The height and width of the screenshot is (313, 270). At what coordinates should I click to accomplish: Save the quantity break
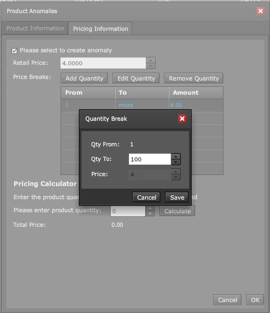[177, 198]
